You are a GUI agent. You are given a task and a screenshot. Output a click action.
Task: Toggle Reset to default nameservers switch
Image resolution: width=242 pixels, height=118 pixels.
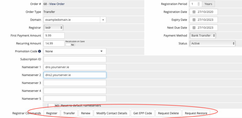pos(54,105)
